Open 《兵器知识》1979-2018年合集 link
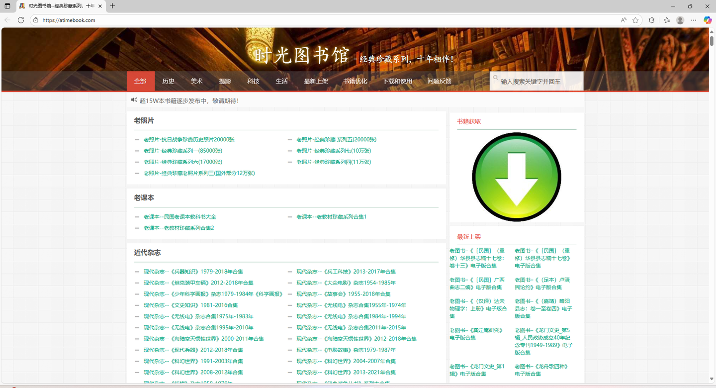The width and height of the screenshot is (716, 388). coord(193,272)
